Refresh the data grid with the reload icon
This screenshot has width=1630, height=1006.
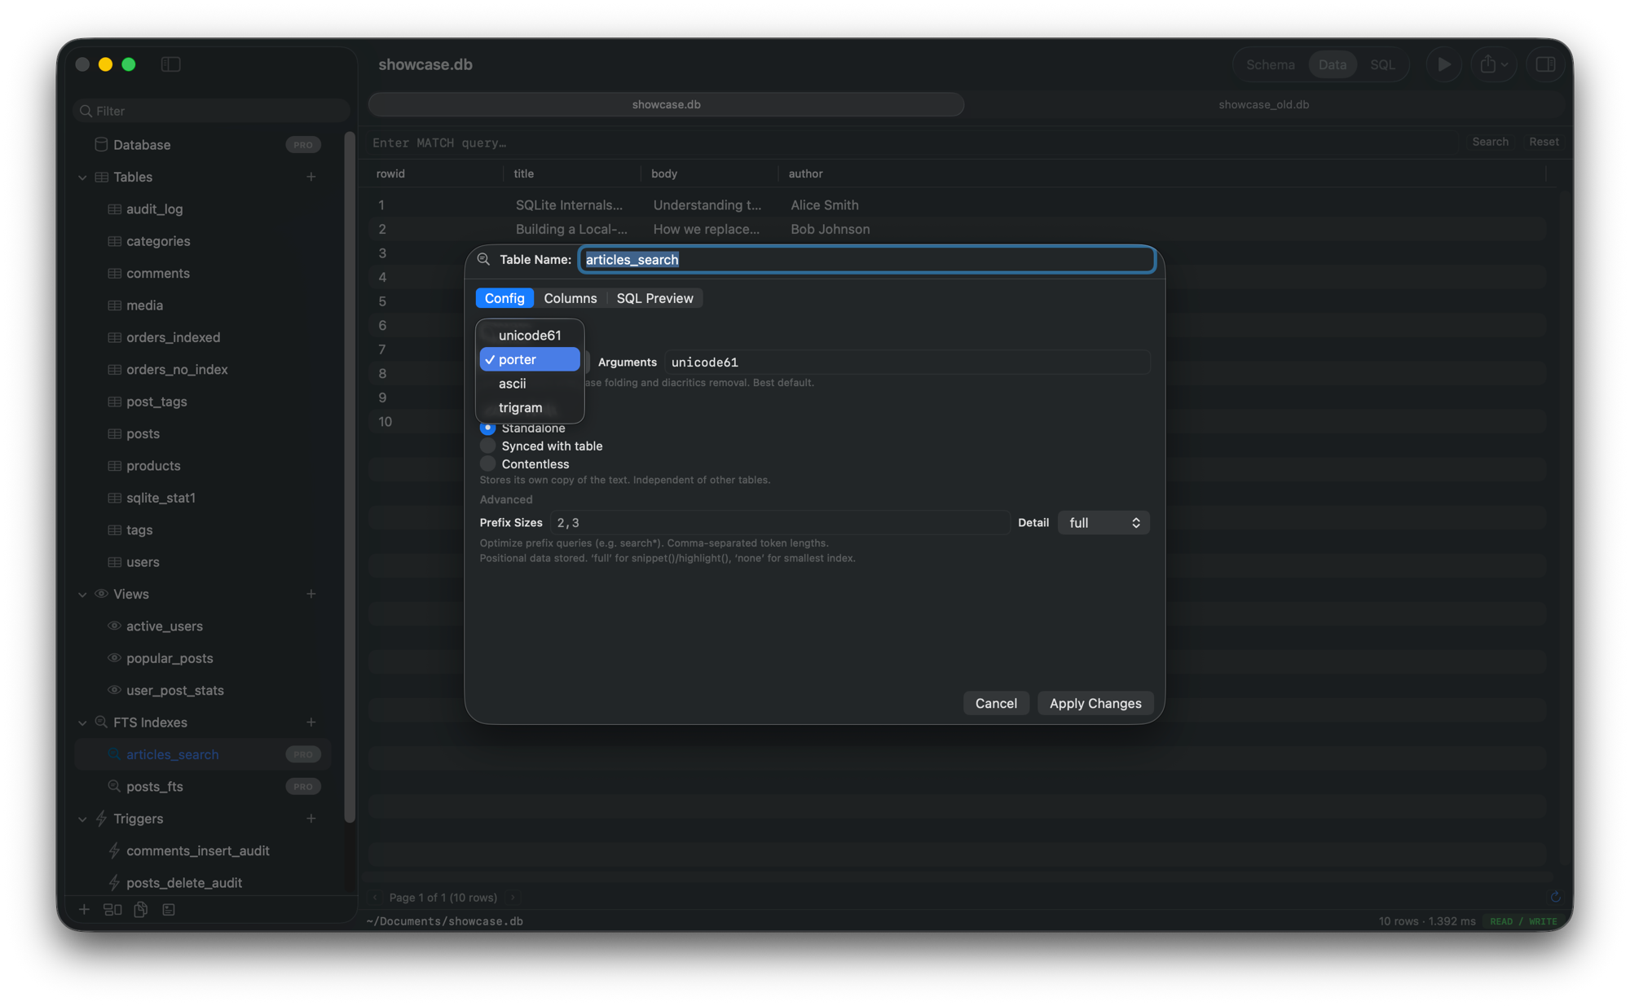point(1556,897)
